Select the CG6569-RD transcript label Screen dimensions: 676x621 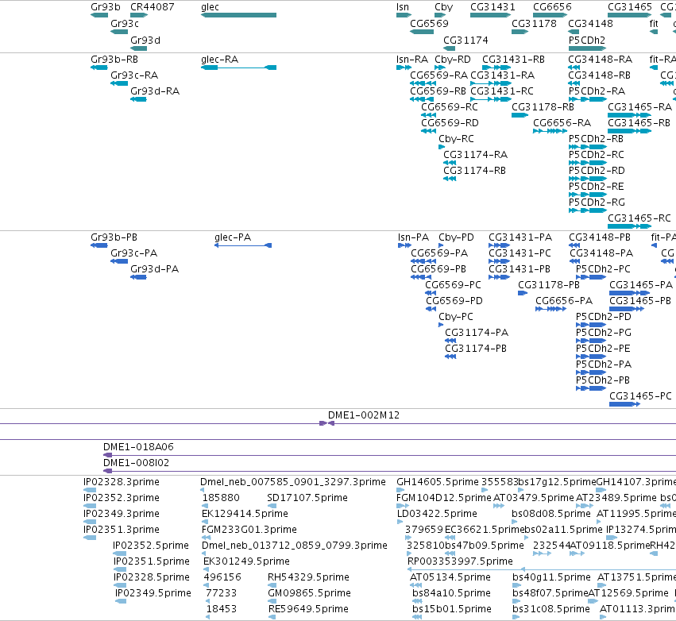tap(450, 123)
